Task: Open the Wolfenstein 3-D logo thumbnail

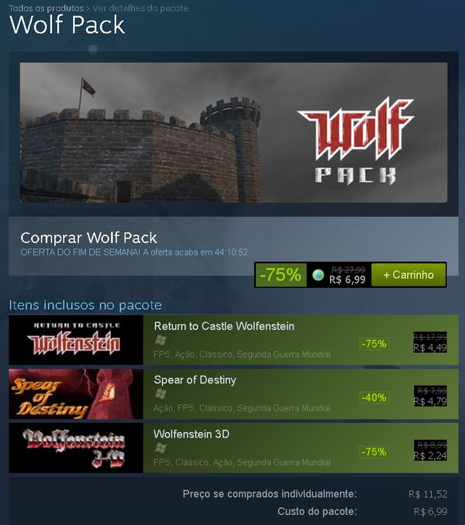Action: [x=76, y=448]
